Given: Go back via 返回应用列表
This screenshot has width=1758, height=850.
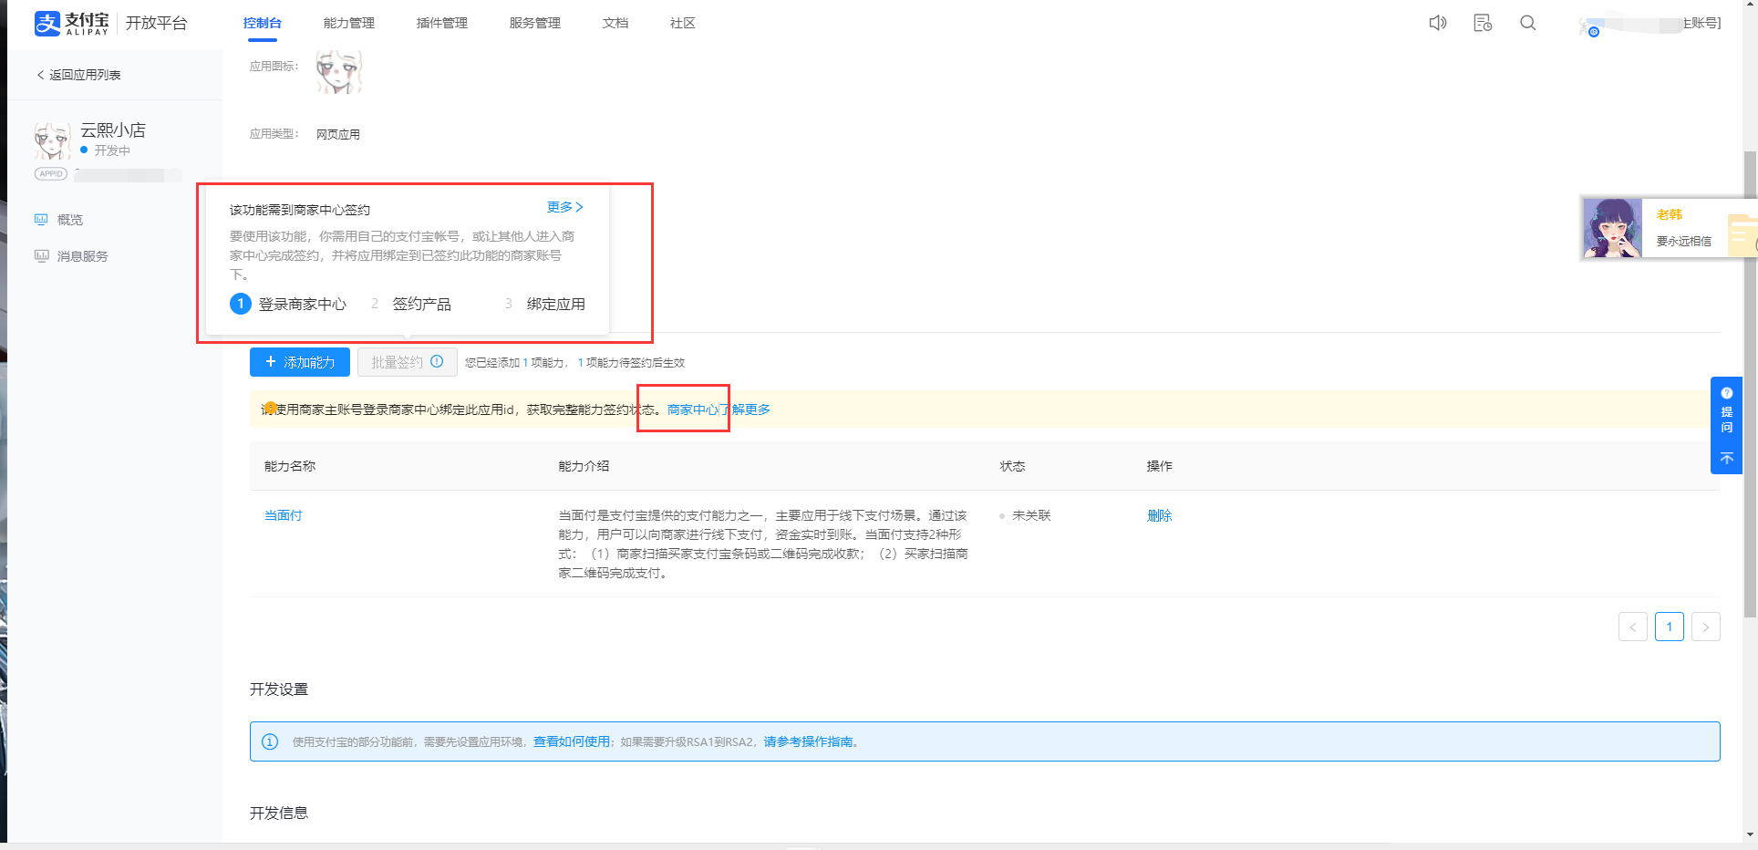Looking at the screenshot, I should [78, 75].
